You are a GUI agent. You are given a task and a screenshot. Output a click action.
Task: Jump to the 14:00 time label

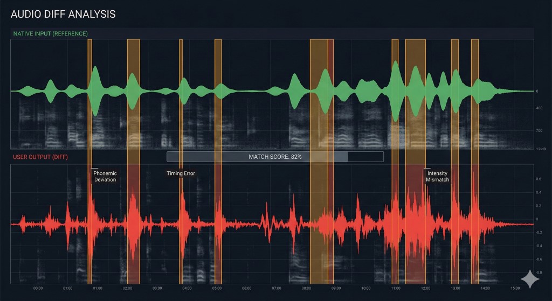[x=485, y=288]
